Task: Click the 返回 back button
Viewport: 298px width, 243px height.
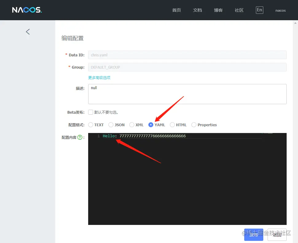Action: [x=277, y=235]
